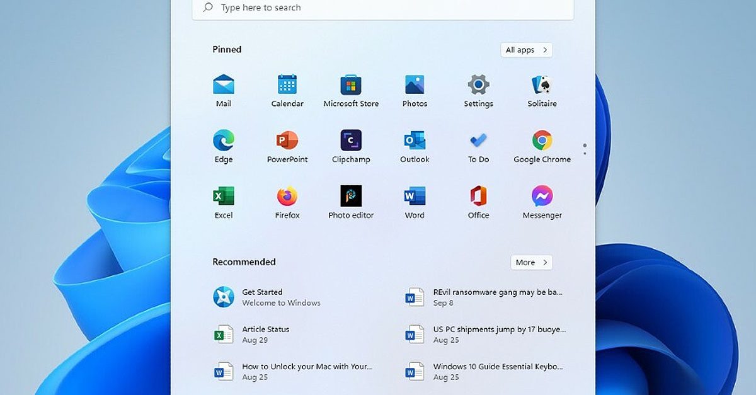Show all apps
The image size is (756, 395).
(x=526, y=50)
